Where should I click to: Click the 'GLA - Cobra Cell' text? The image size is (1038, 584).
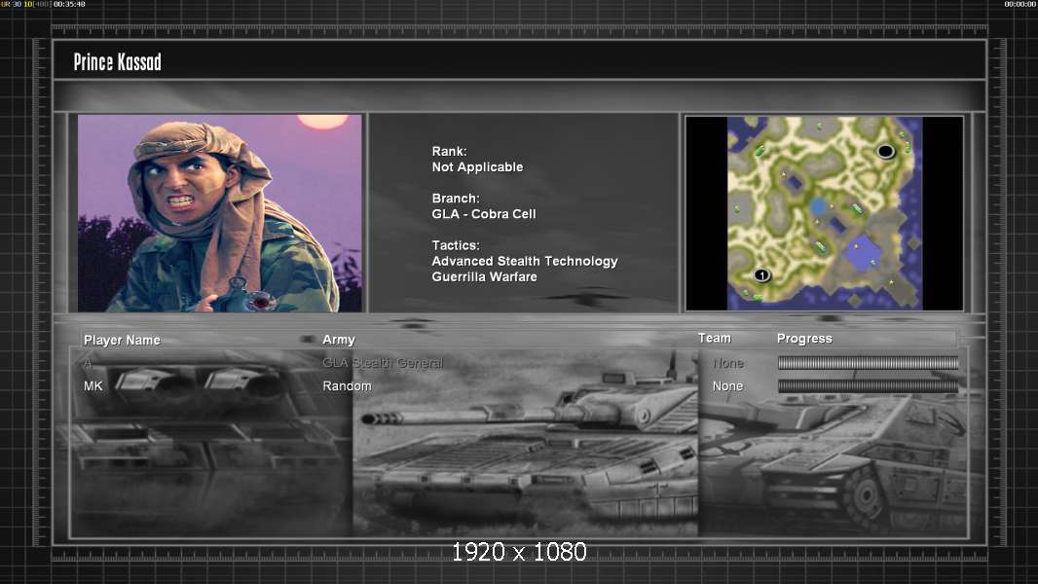(x=484, y=214)
